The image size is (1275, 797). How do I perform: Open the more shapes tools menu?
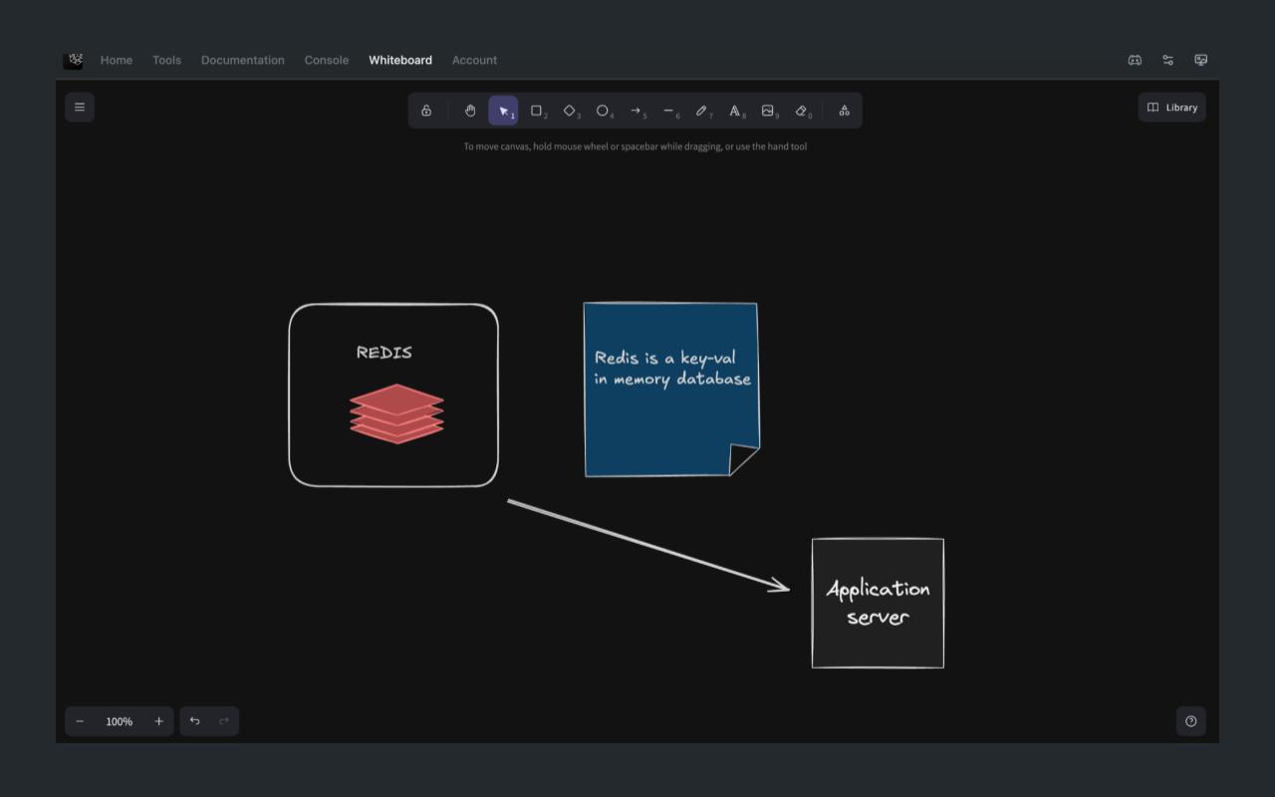(x=844, y=111)
